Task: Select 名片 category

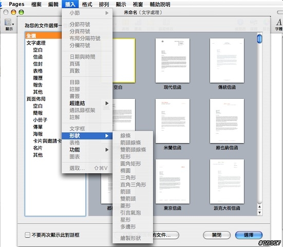Action: 37,148
